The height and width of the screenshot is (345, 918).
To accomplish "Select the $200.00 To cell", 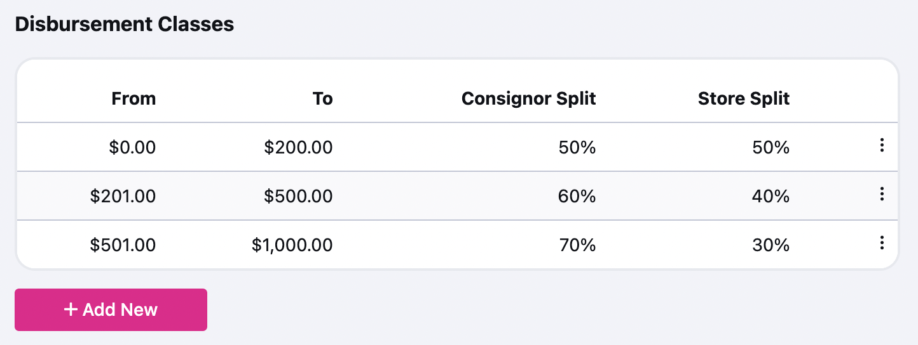I will (x=298, y=147).
